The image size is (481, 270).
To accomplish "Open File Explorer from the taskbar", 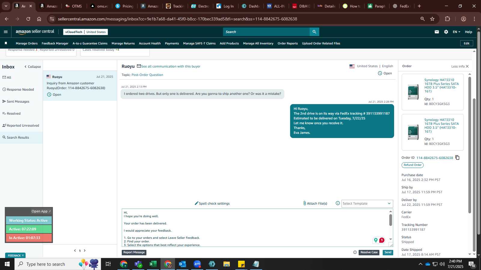I will [x=227, y=264].
